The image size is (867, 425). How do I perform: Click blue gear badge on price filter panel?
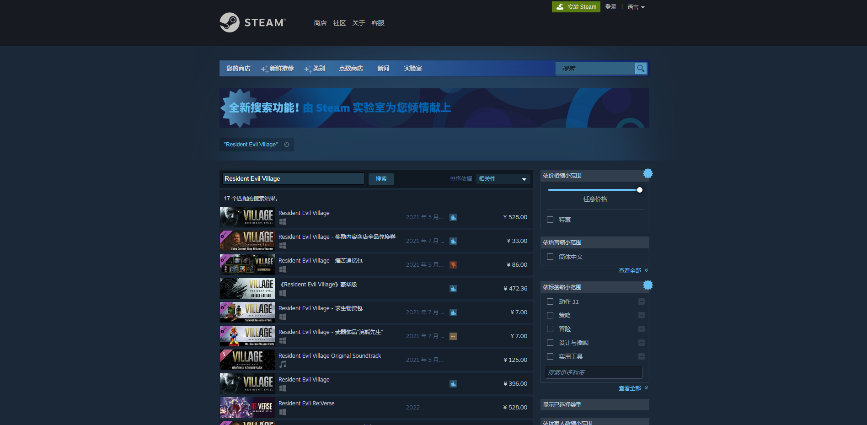pyautogui.click(x=648, y=173)
